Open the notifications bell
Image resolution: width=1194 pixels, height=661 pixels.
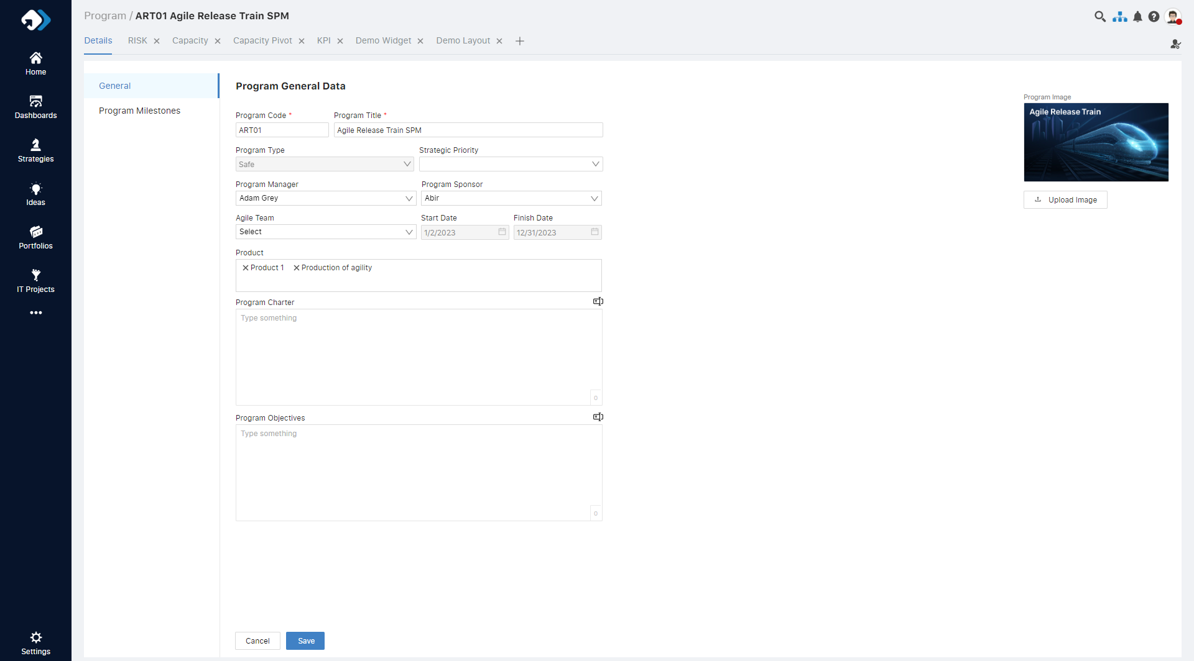coord(1137,17)
